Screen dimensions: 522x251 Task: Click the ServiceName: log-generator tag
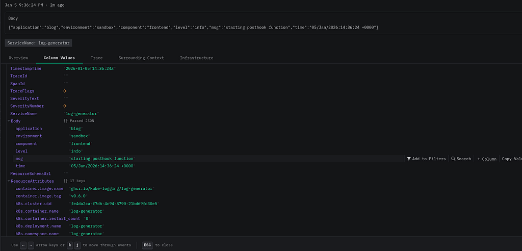coord(39,43)
